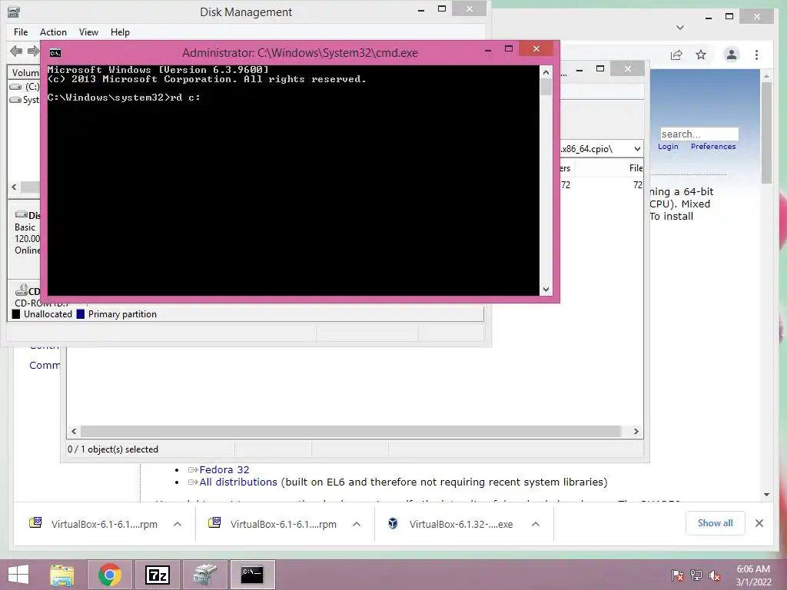Switch to Disk Management taskbar icon
The width and height of the screenshot is (787, 590).
click(204, 575)
